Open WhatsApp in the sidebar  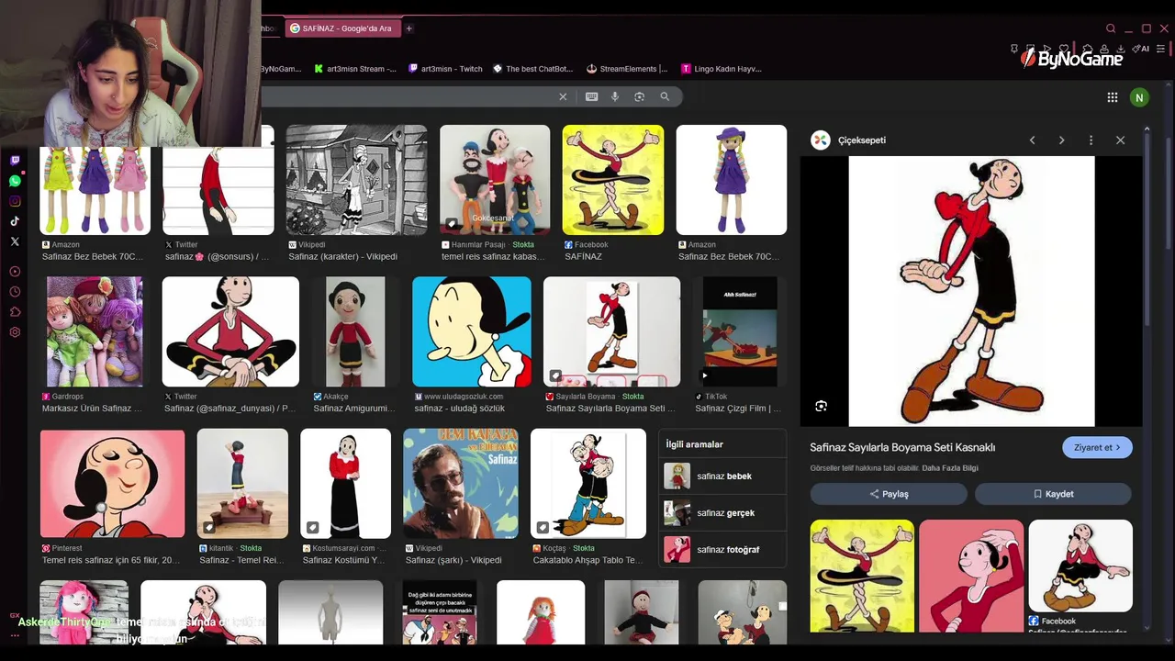point(15,181)
